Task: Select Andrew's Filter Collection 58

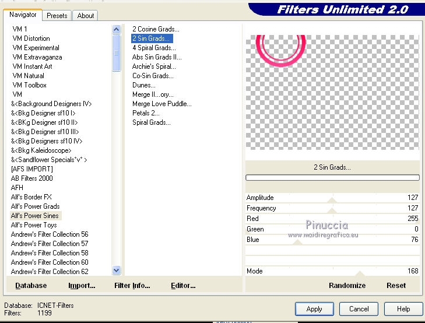Action: [x=50, y=253]
